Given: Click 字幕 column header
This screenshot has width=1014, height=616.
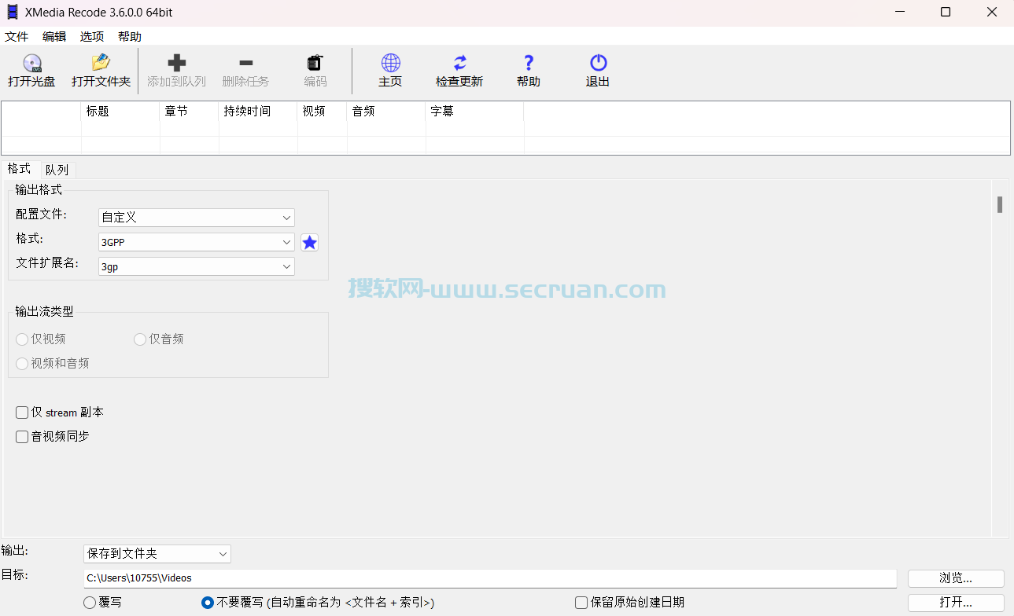Looking at the screenshot, I should (x=475, y=112).
